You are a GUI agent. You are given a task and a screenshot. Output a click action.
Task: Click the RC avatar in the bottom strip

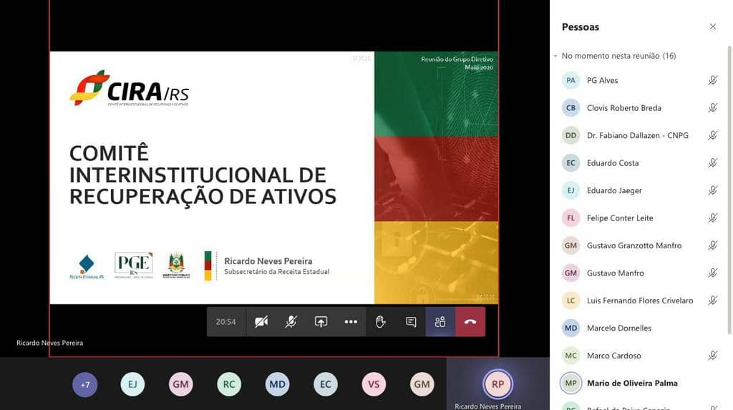tap(229, 384)
